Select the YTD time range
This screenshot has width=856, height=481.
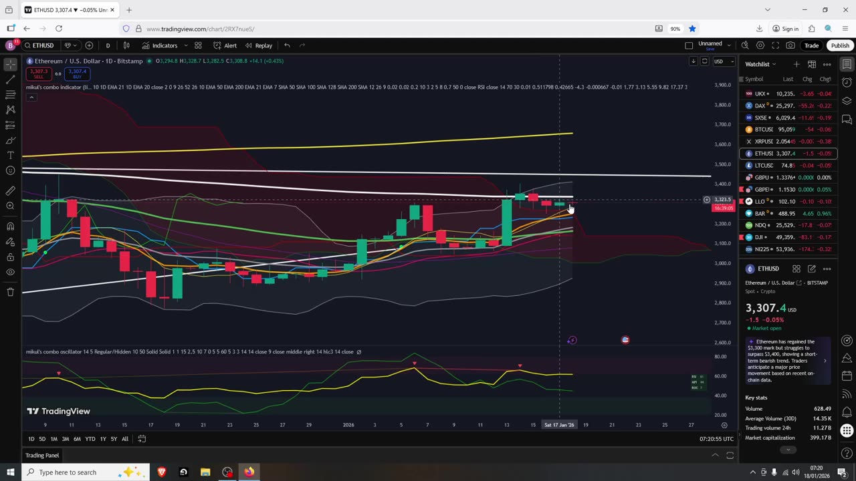click(90, 439)
